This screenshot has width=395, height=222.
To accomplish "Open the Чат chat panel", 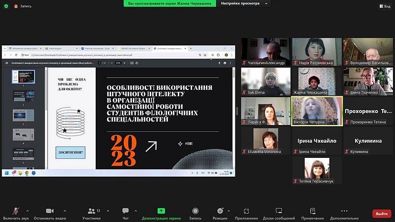I will [x=125, y=211].
